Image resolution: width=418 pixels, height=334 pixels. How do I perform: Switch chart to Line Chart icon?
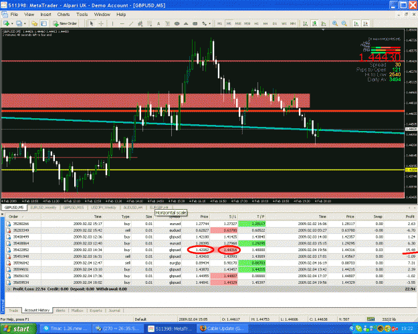coord(324,23)
